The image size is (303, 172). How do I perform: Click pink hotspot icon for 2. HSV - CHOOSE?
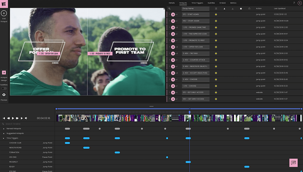tap(173, 80)
